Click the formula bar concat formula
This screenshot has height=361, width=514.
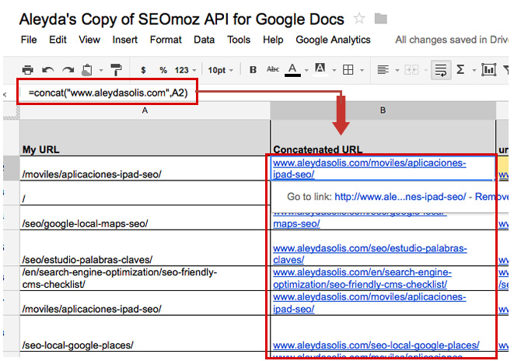108,93
